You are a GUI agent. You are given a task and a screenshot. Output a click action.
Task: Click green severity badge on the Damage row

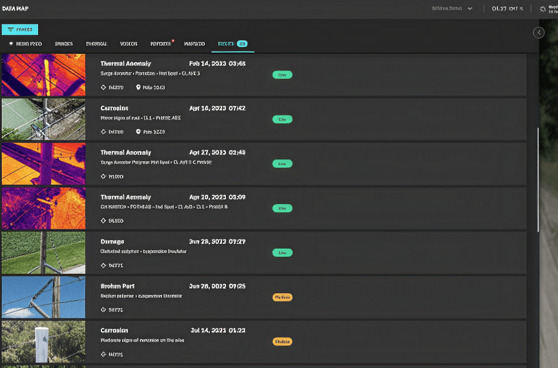point(282,252)
